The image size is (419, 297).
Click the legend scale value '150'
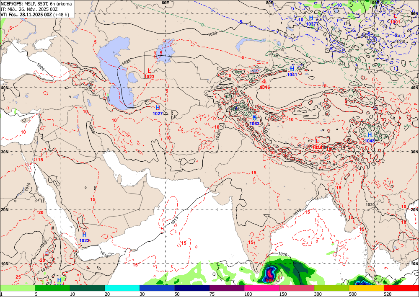point(283,294)
